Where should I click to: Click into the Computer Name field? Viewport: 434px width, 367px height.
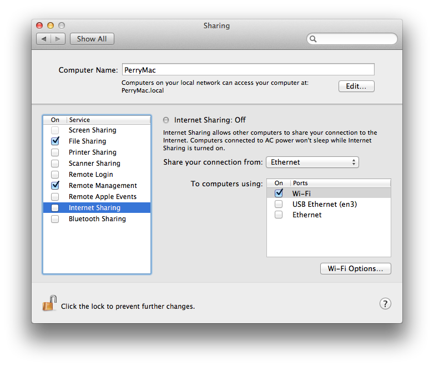[248, 69]
